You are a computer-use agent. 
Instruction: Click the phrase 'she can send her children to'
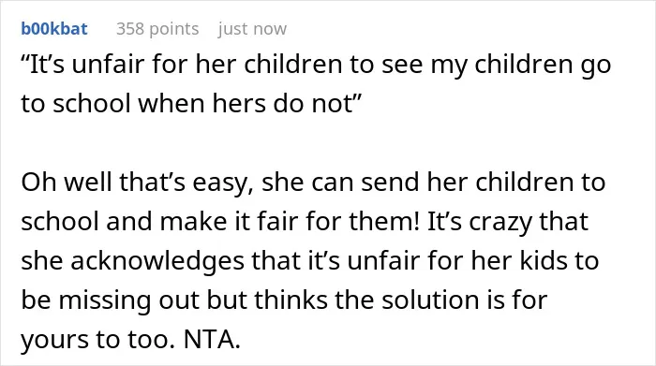pyautogui.click(x=433, y=183)
